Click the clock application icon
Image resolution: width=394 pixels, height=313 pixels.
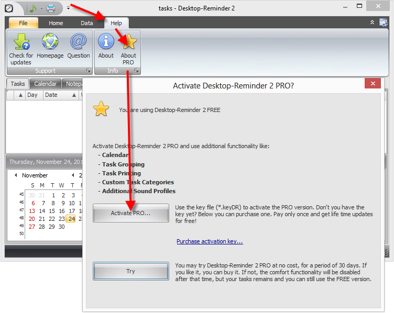9,8
